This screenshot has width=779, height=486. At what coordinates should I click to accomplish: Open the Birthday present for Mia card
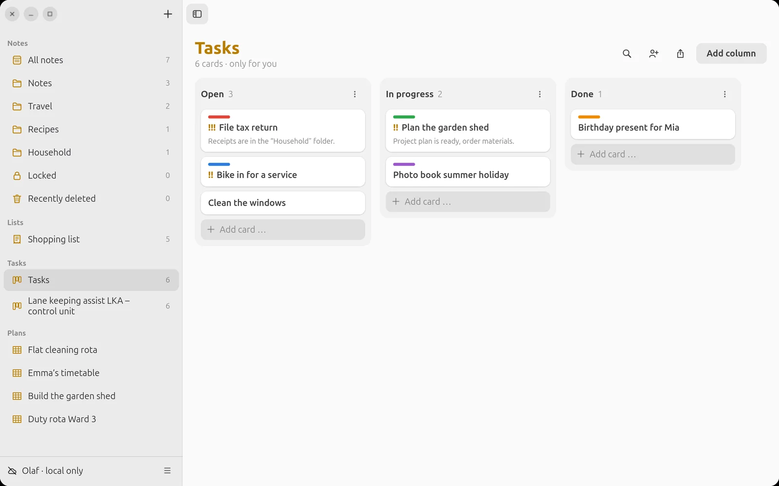(653, 124)
